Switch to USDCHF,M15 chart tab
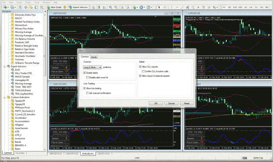The width and height of the screenshot is (273, 162). pos(72,154)
